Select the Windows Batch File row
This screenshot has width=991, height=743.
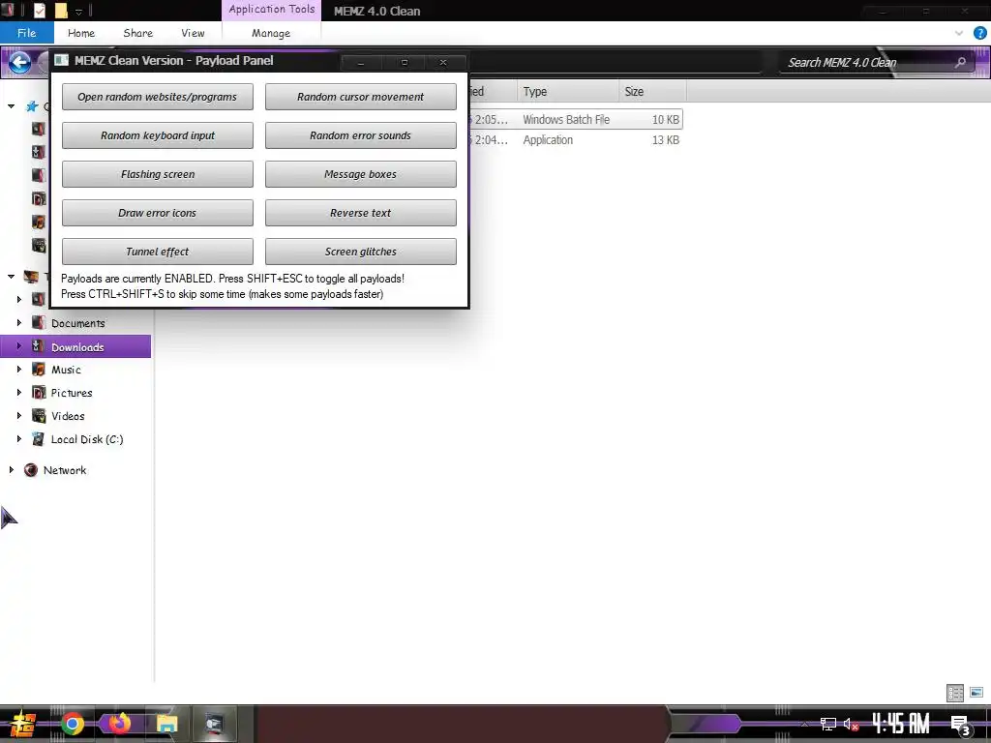(x=576, y=119)
